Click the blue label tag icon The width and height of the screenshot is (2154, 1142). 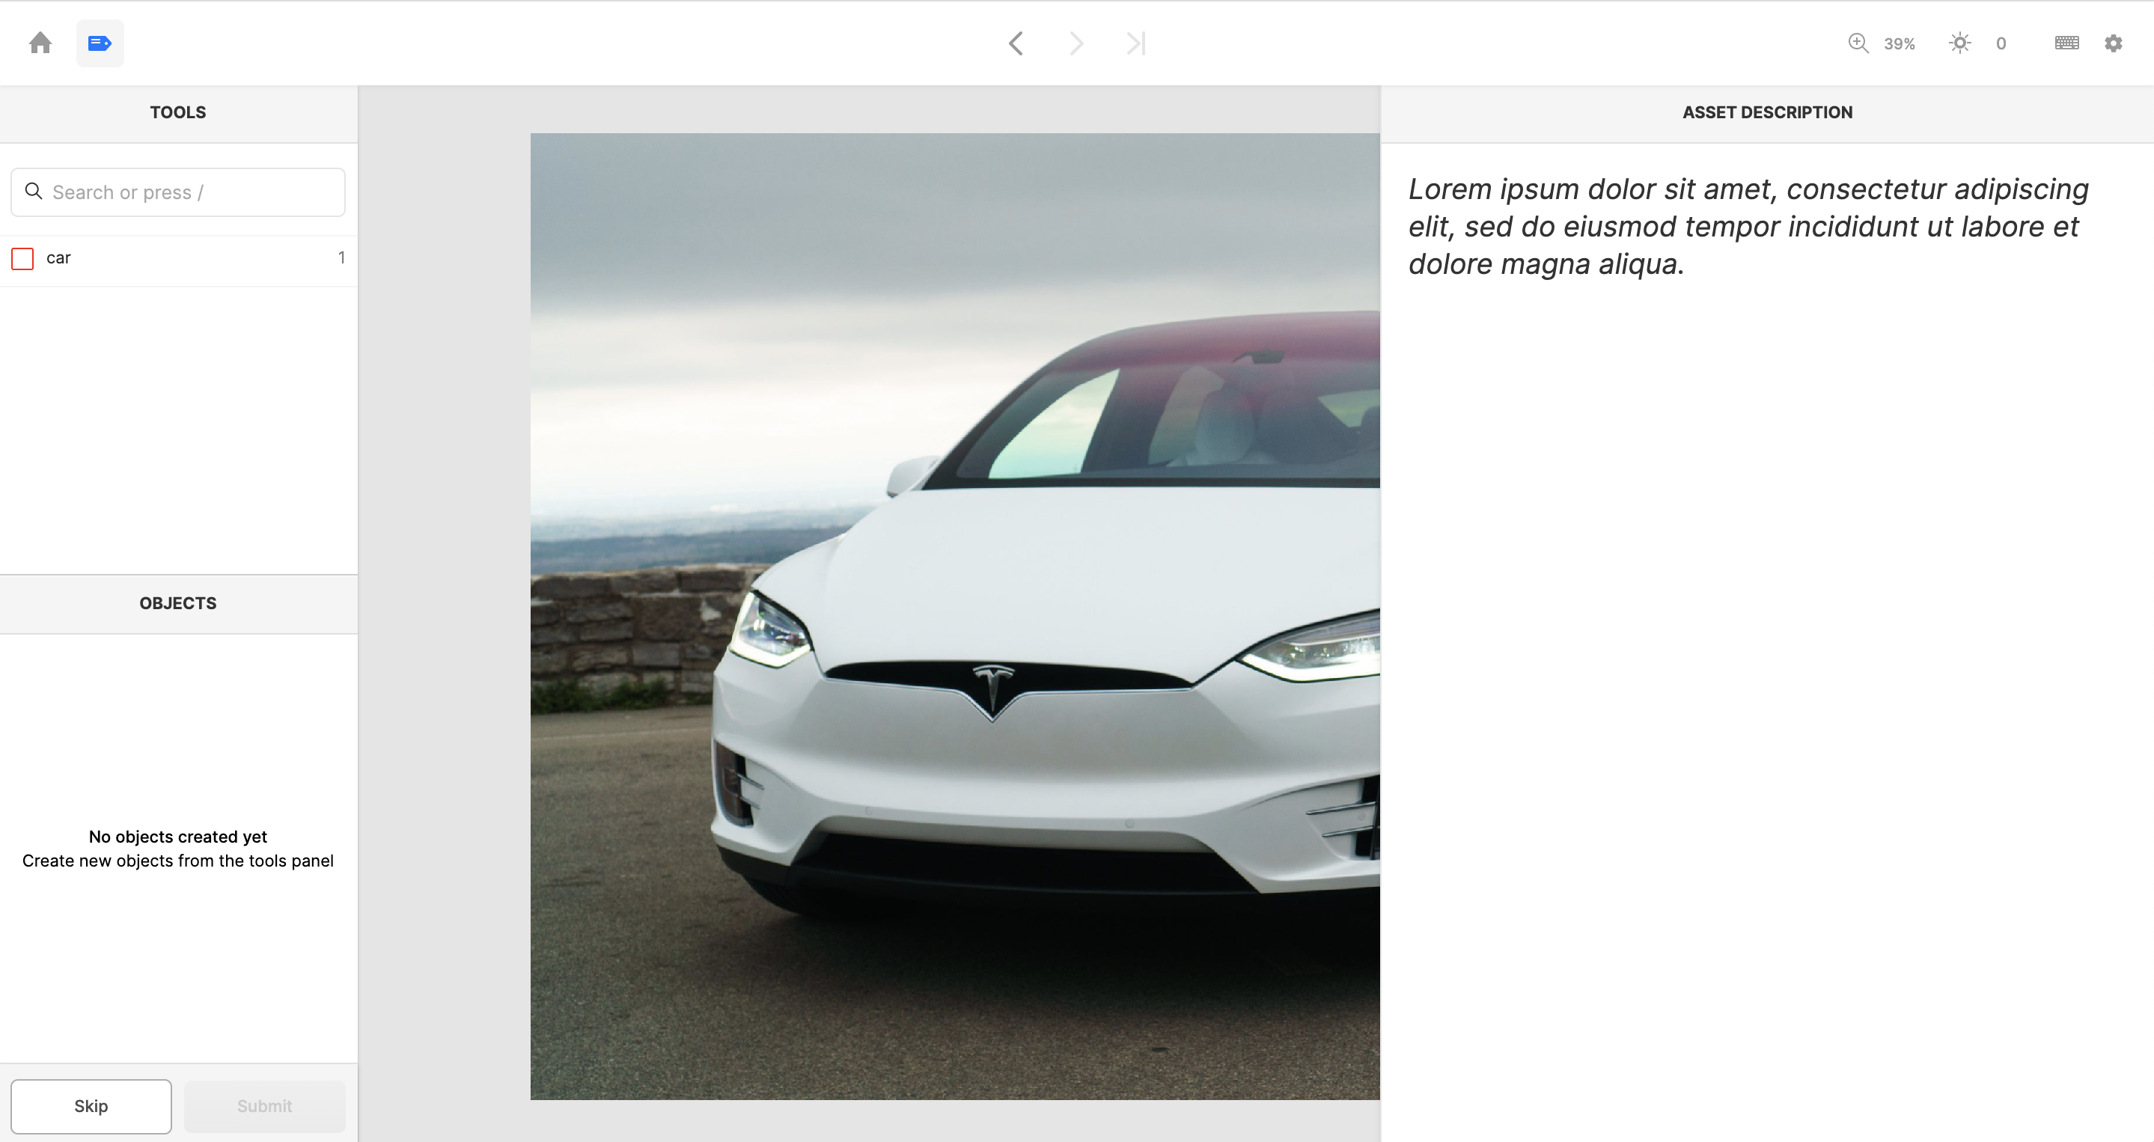[100, 43]
